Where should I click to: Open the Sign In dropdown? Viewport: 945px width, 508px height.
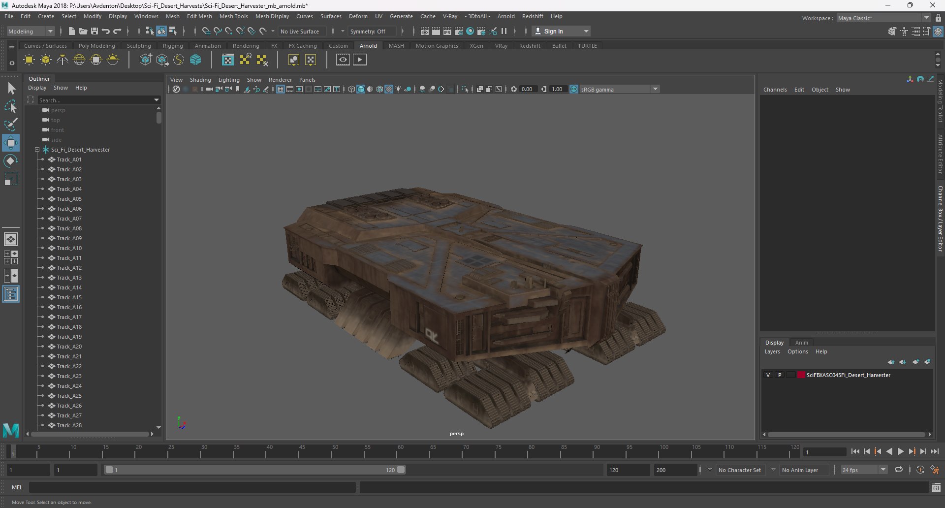(x=562, y=31)
